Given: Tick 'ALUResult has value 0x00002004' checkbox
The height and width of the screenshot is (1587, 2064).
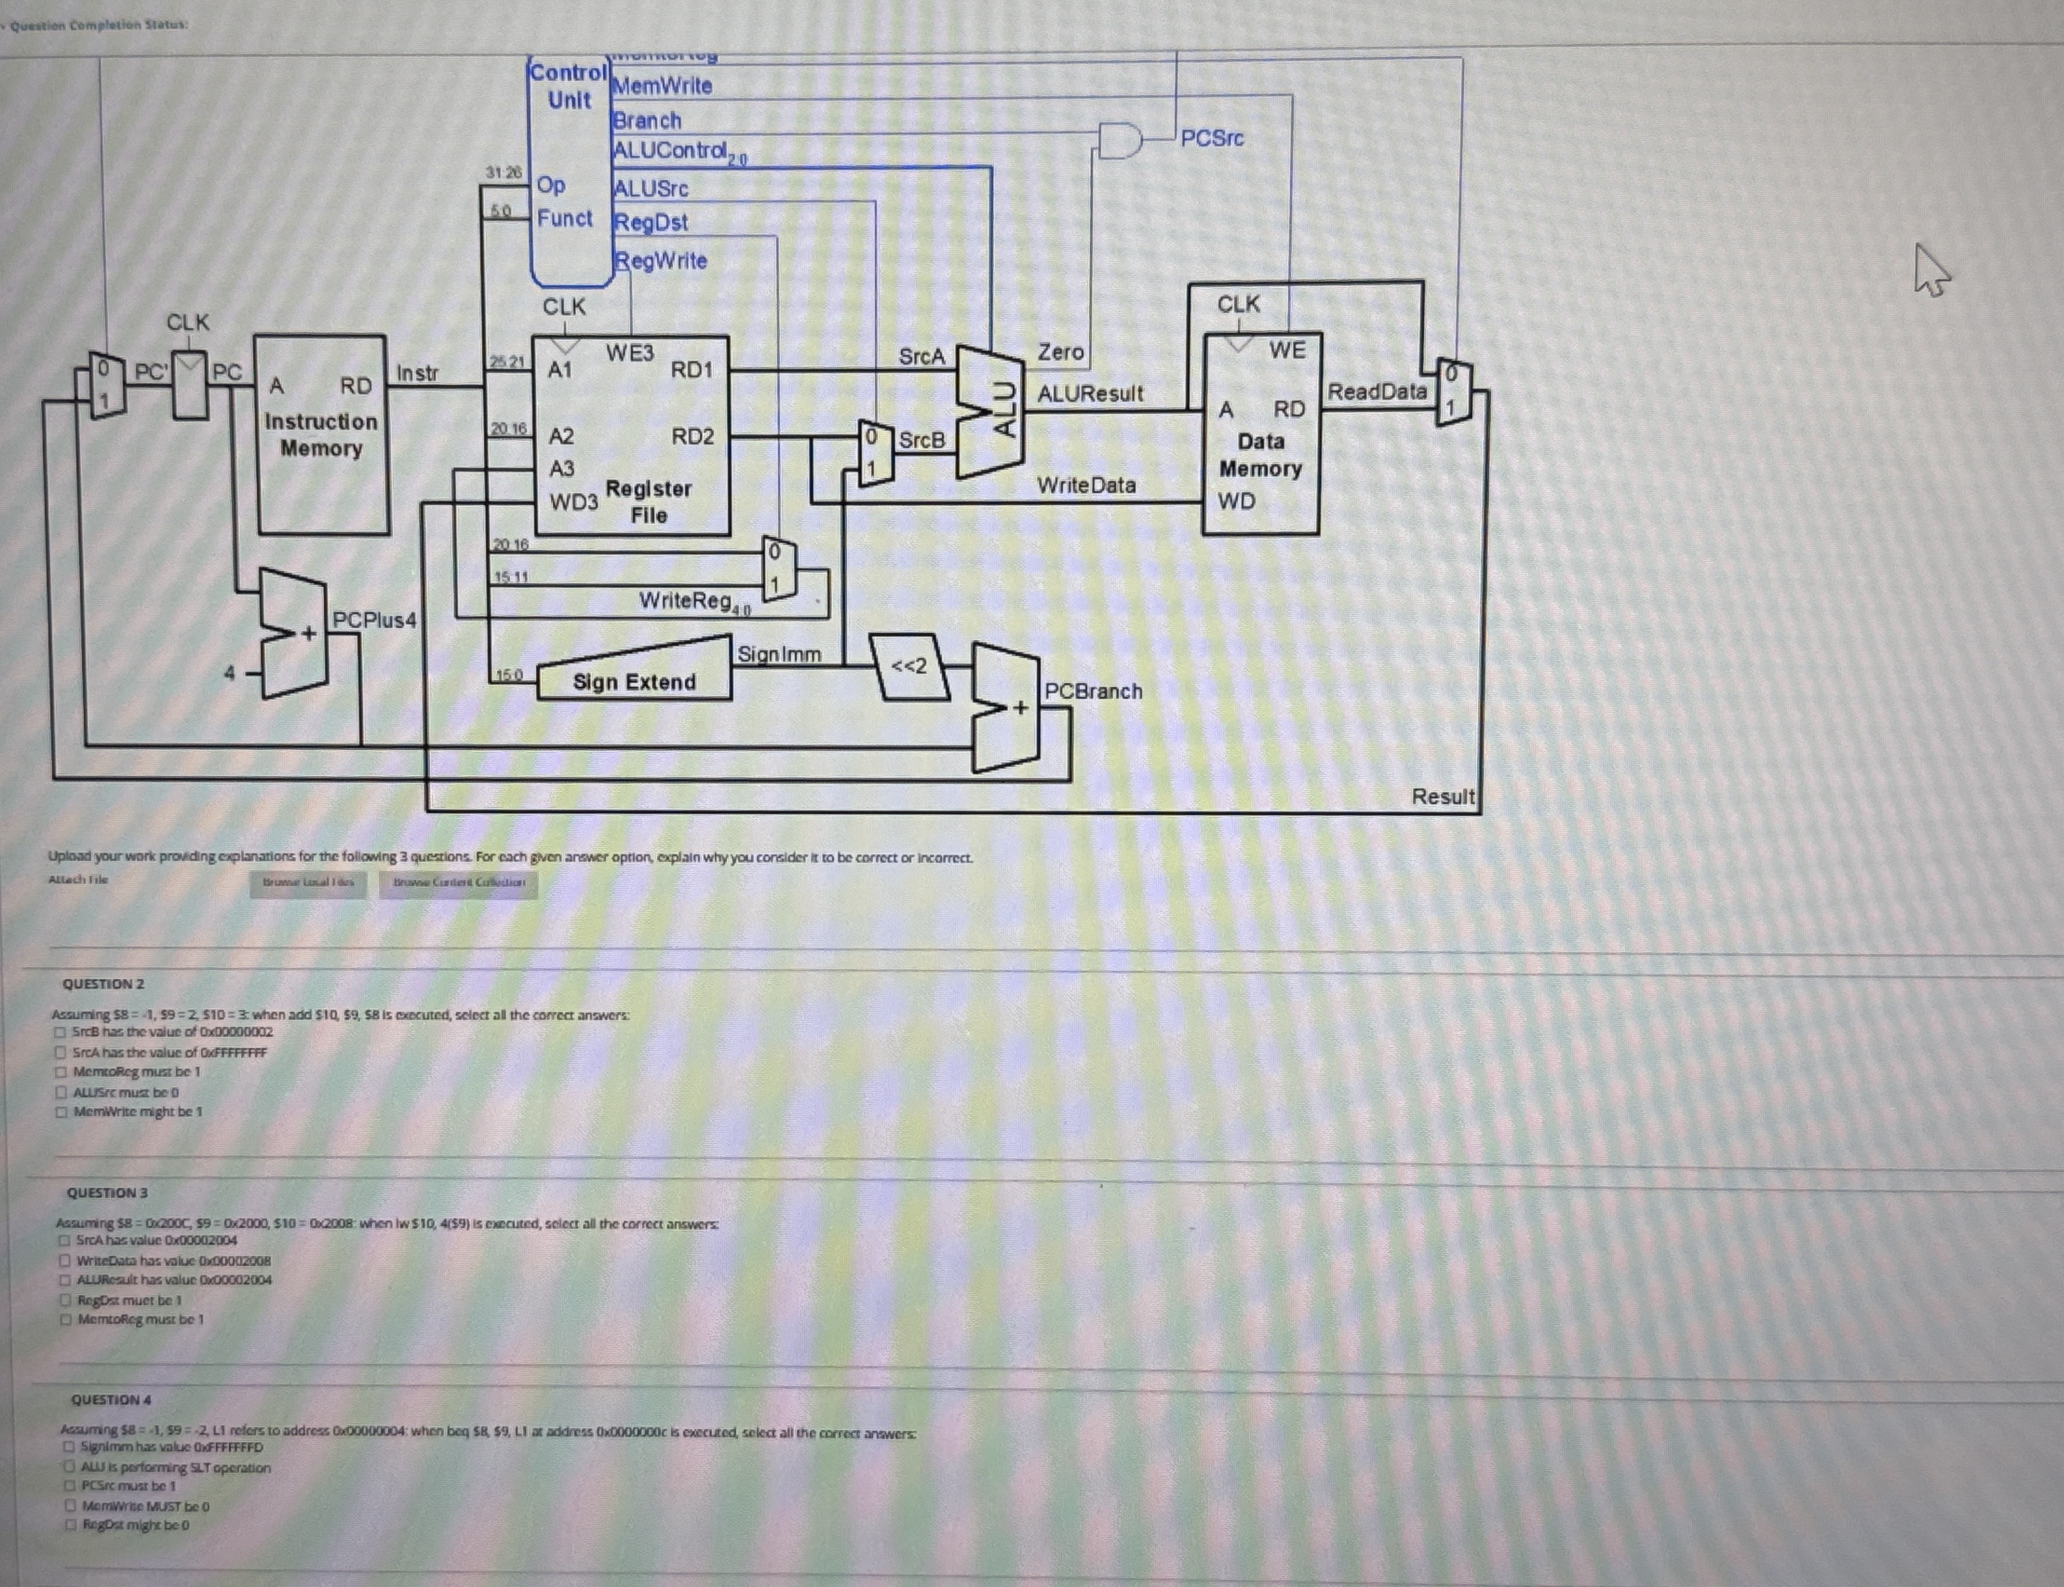Looking at the screenshot, I should (x=65, y=1280).
